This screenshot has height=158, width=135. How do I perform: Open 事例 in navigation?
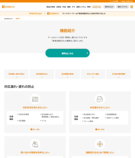click(89, 7)
